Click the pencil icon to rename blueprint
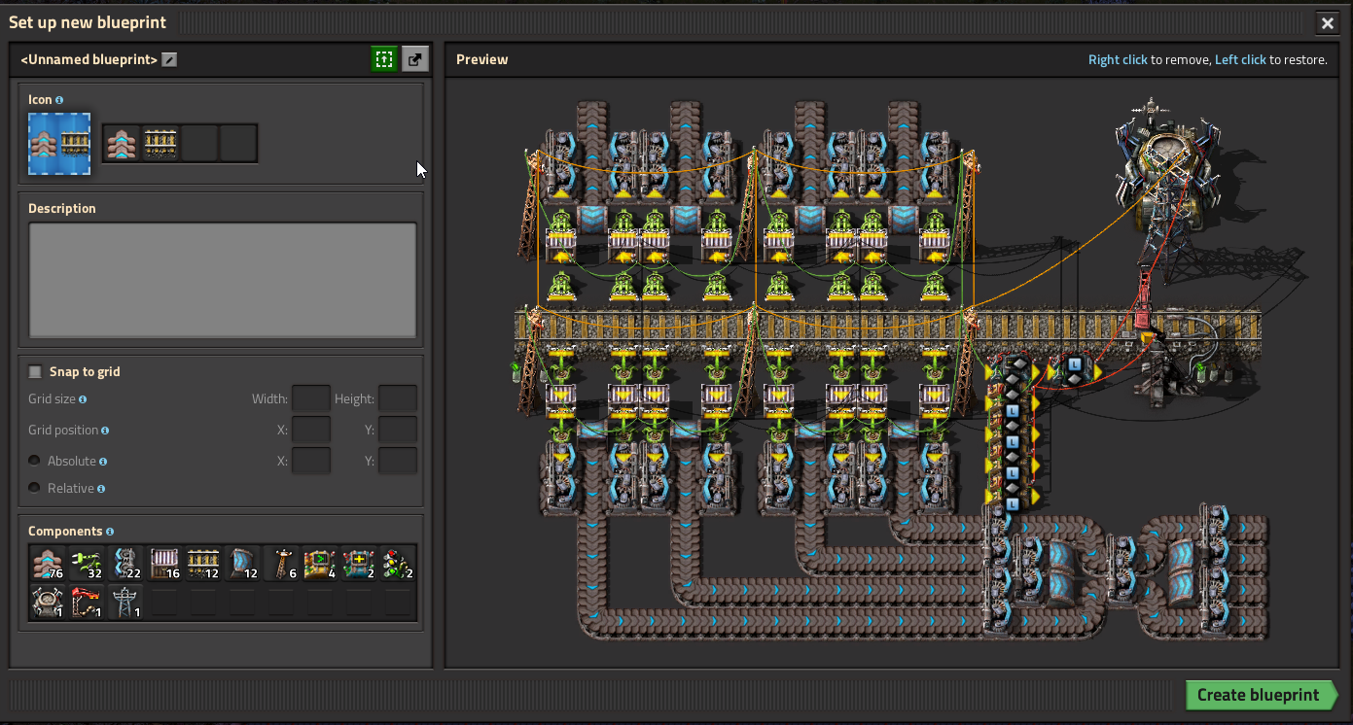This screenshot has height=725, width=1353. (169, 60)
